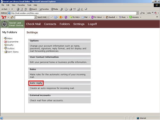
Task: Open the Settings page in navigation bar
Action: [x=79, y=24]
